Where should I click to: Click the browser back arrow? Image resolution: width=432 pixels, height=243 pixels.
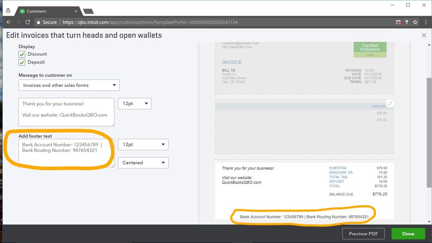[9, 22]
